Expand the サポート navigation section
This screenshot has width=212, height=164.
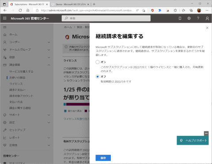49,115
